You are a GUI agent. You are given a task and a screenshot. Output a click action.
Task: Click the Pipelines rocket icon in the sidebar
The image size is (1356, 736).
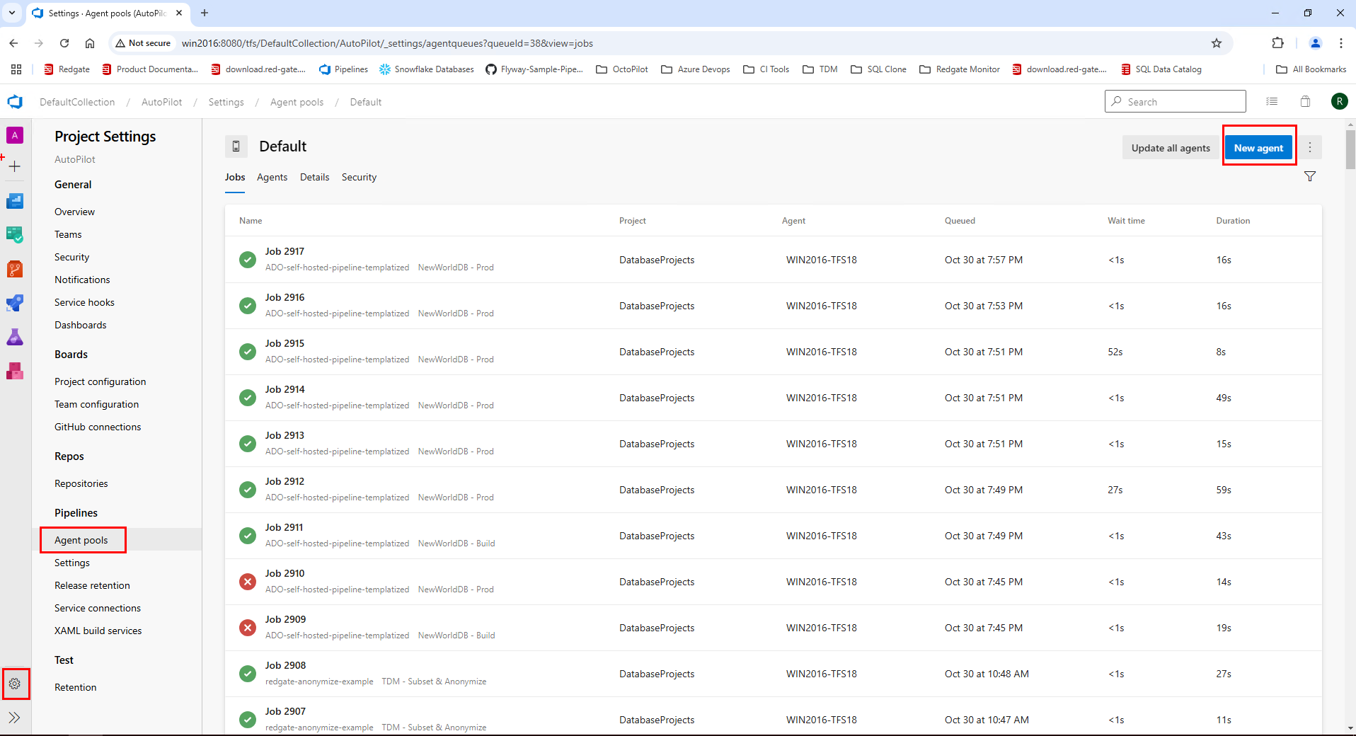tap(15, 303)
